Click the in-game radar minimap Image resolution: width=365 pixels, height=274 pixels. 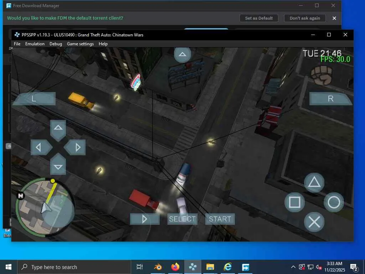tap(45, 208)
